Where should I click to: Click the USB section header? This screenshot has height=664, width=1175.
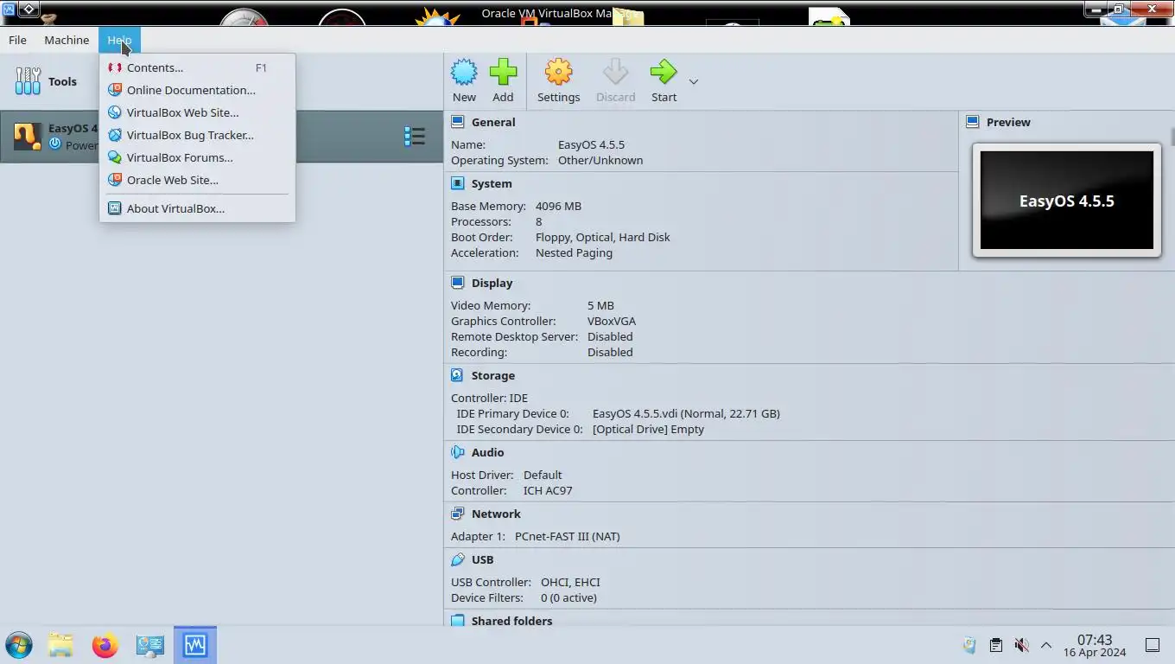tap(482, 559)
